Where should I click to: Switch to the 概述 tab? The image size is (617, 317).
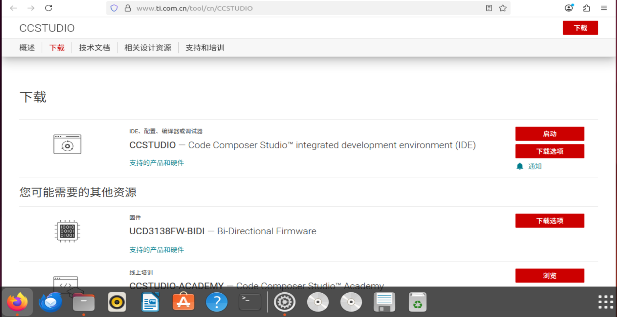coord(27,48)
